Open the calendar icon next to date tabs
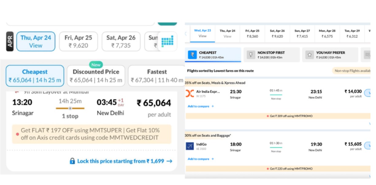Viewport: 376px width, 185px height. pyautogui.click(x=168, y=41)
